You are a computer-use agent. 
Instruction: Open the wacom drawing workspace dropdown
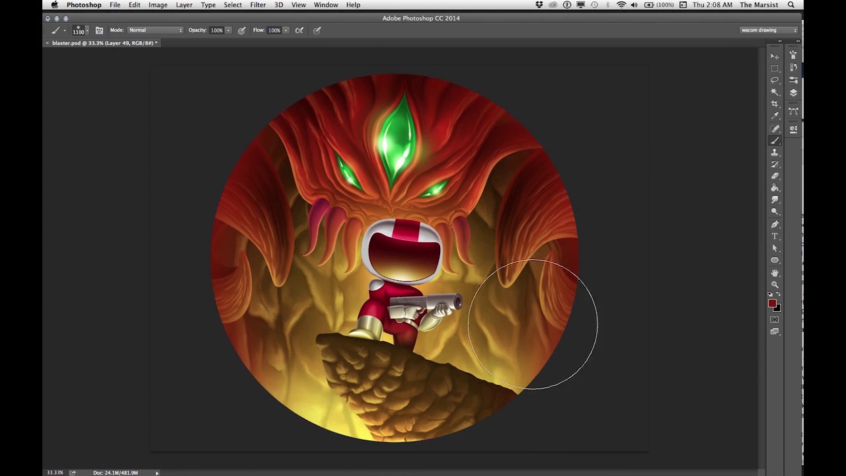pyautogui.click(x=769, y=30)
